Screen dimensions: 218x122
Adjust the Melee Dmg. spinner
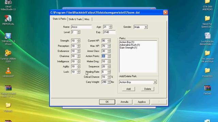[x=109, y=61]
